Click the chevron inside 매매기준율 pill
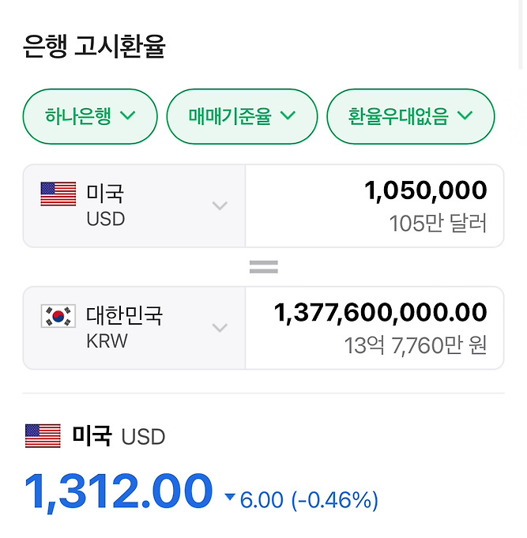527x538 pixels. pos(288,115)
